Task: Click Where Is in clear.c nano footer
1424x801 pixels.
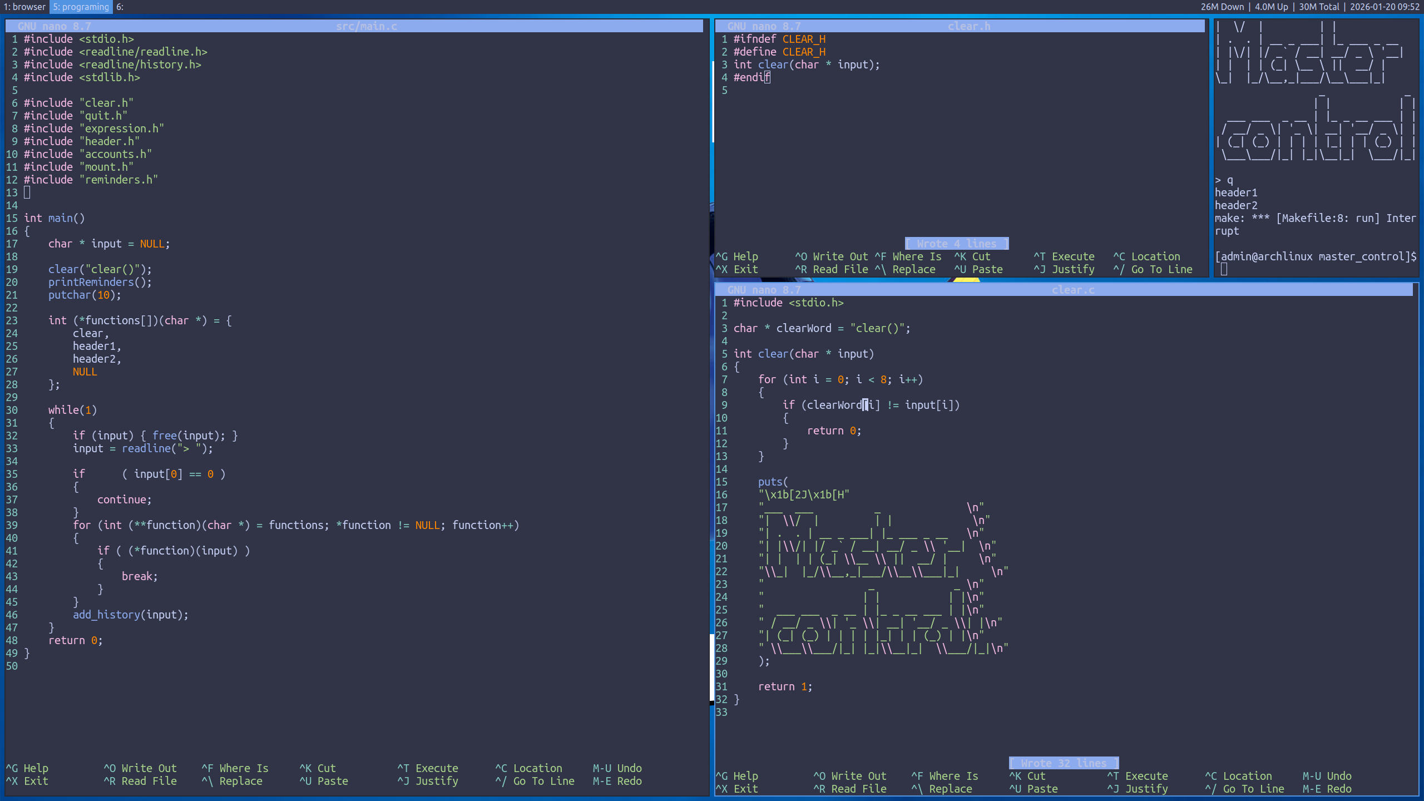Action: coord(945,776)
